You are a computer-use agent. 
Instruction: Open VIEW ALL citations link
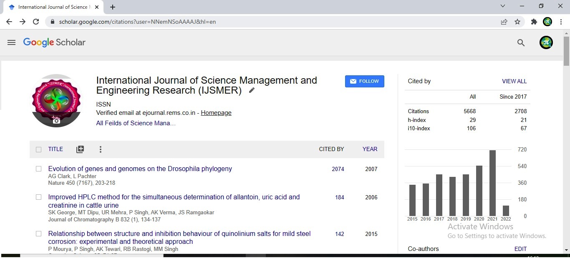point(514,81)
